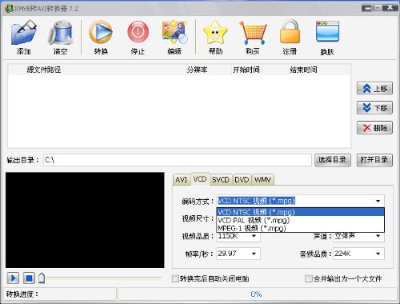Click the 结束时间 column header
The image size is (400, 304).
pyautogui.click(x=304, y=70)
